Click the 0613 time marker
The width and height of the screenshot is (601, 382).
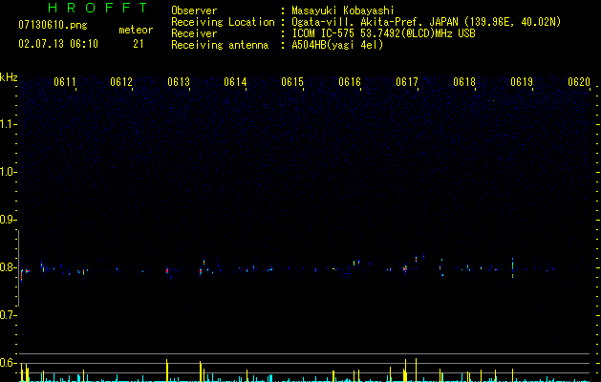tap(179, 82)
